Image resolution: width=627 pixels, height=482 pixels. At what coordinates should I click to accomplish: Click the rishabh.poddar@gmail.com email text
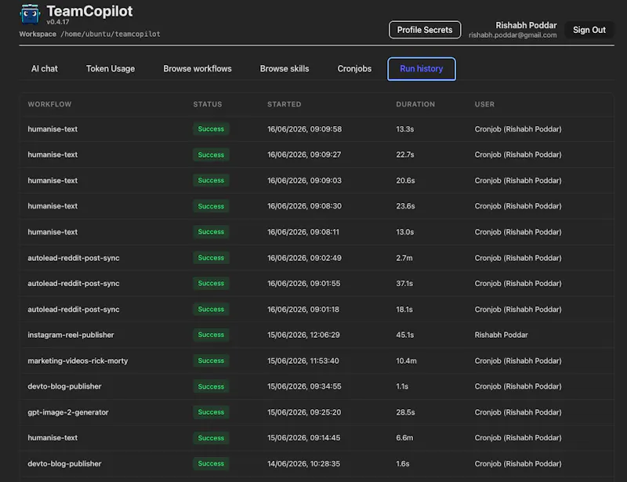click(513, 35)
